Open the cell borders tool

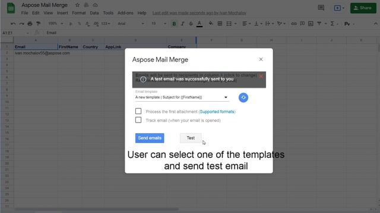[220, 24]
